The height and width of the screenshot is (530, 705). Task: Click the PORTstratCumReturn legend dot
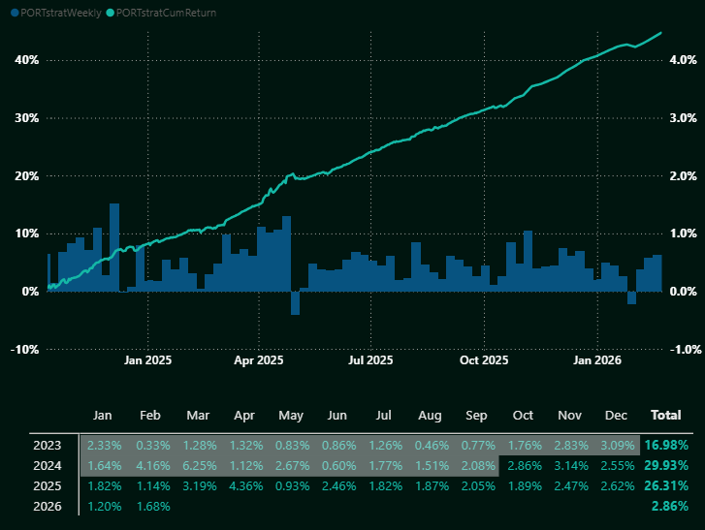110,13
